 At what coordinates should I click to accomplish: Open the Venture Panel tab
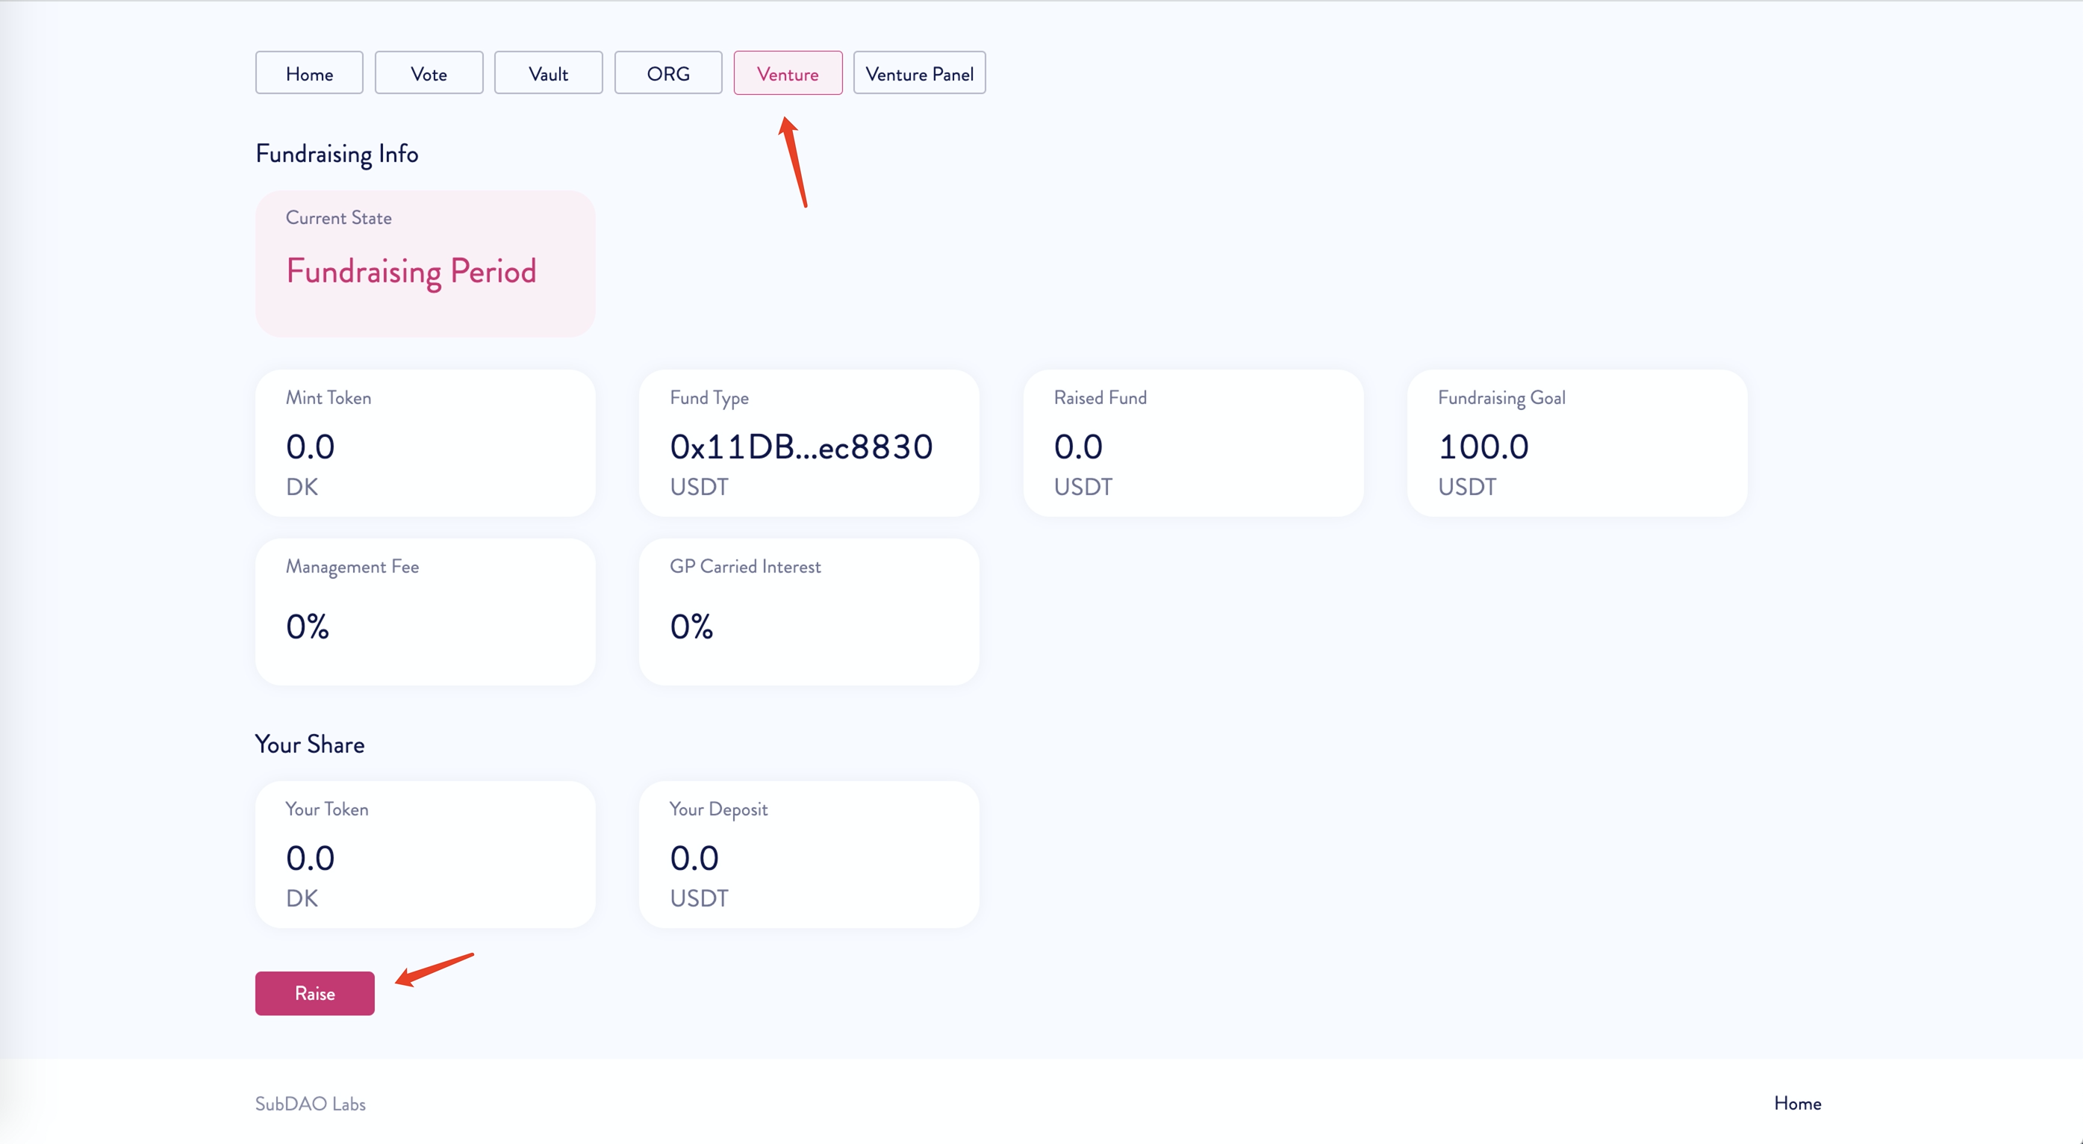tap(919, 74)
